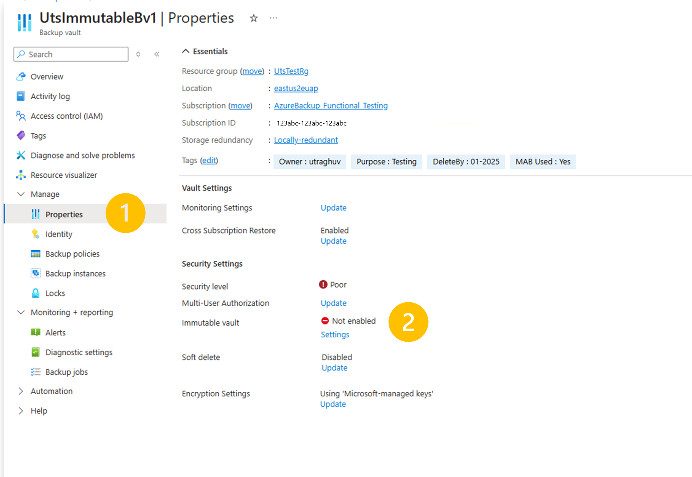Collapse the Manage menu group

coord(21,194)
